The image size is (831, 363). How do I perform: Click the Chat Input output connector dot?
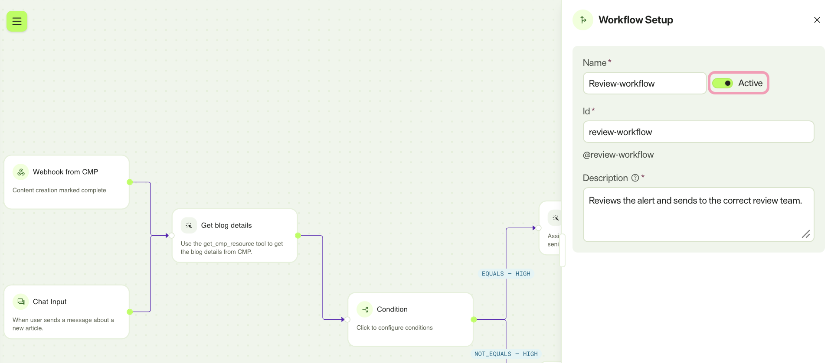(x=130, y=312)
